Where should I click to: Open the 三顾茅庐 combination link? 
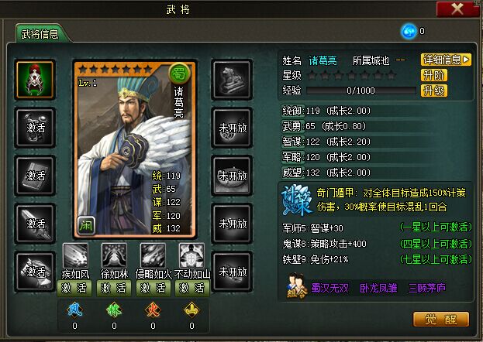pyautogui.click(x=426, y=288)
